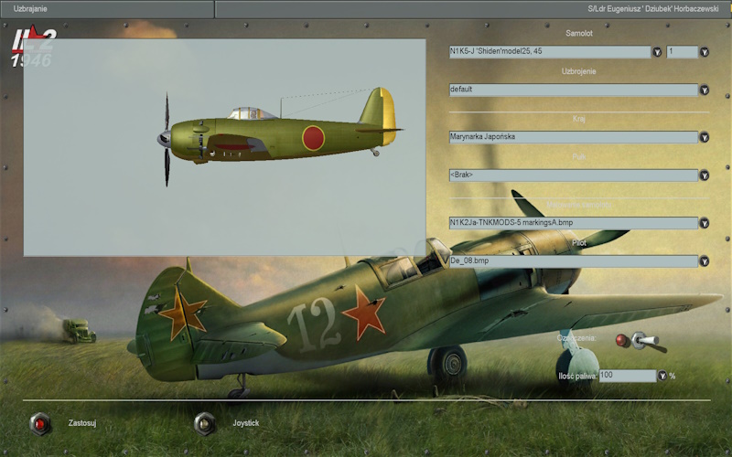Open the Kraj country dropdown arrow
The image size is (732, 457).
coord(704,138)
